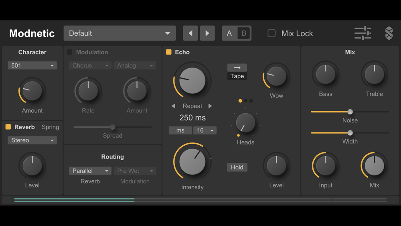Open the Parallel reverb routing dropdown
This screenshot has width=401, height=226.
[x=90, y=171]
